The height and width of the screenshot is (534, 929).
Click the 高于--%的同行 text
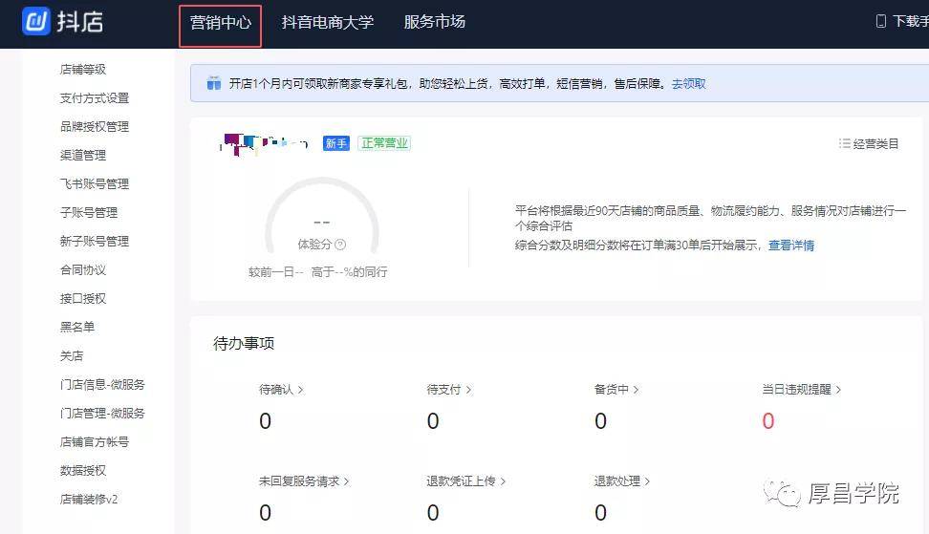click(x=350, y=272)
